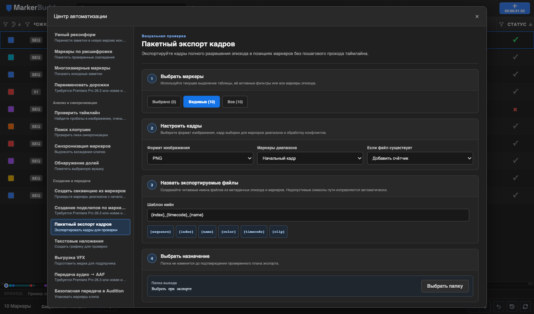534x314 pixels.
Task: Click the teal color swatch in the marker table
Action: [11, 57]
